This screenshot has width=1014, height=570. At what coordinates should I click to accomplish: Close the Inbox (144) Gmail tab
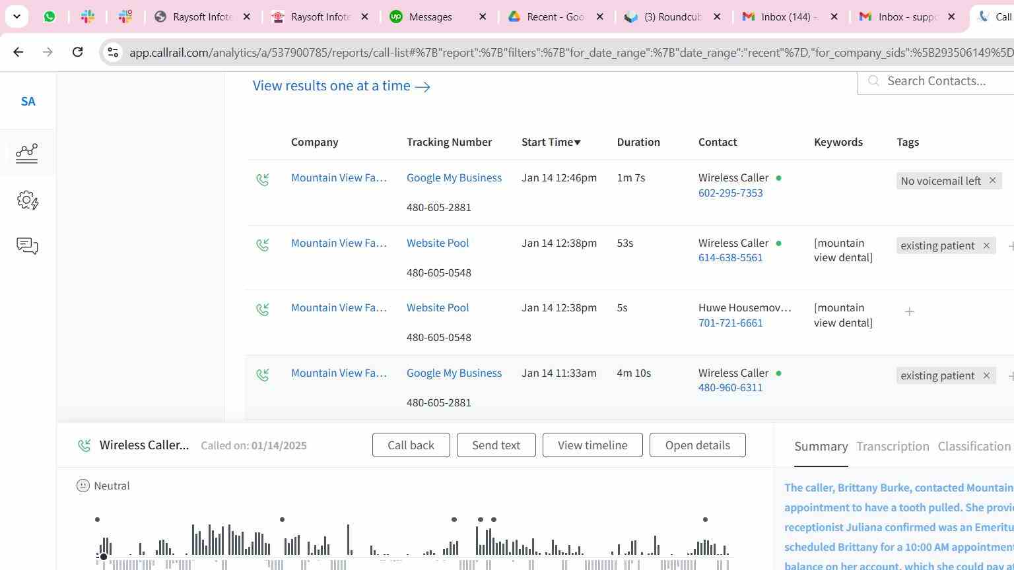834,16
